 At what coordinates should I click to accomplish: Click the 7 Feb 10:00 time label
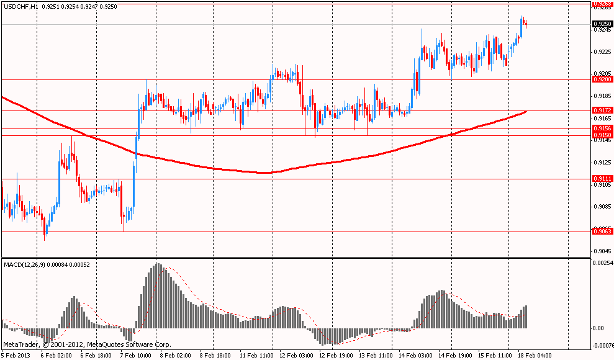point(136,355)
